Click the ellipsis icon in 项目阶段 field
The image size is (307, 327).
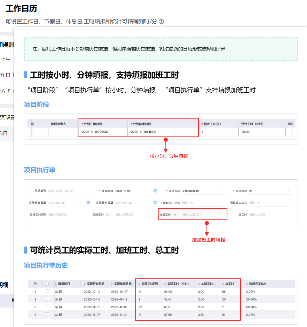coord(289,191)
